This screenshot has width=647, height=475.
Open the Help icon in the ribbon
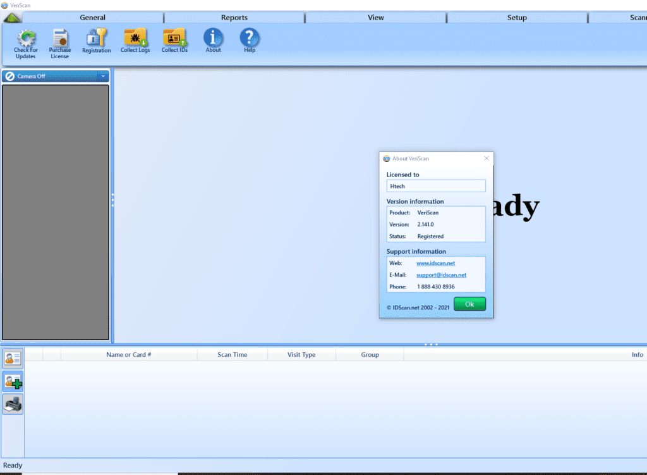[250, 38]
